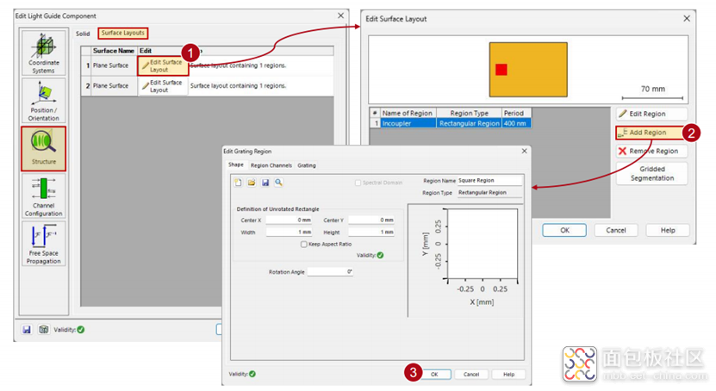716x391 pixels.
Task: Select Free Space Propagation icon
Action: click(44, 244)
